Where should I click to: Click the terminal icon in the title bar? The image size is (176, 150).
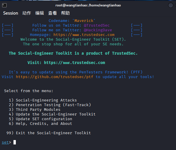(x=4, y=5)
